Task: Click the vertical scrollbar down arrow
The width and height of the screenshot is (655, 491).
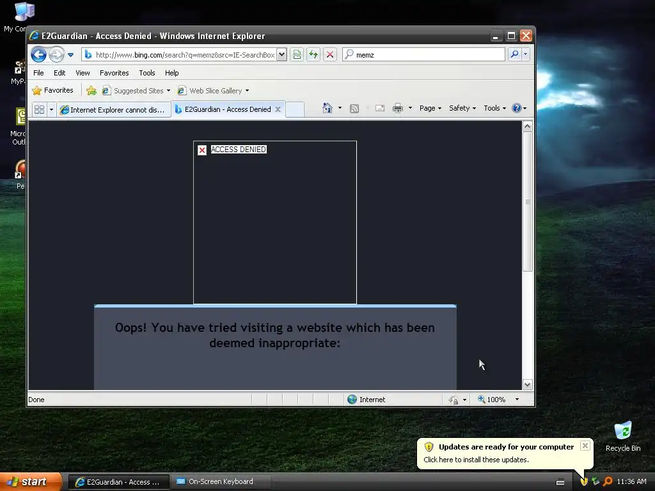Action: 528,384
